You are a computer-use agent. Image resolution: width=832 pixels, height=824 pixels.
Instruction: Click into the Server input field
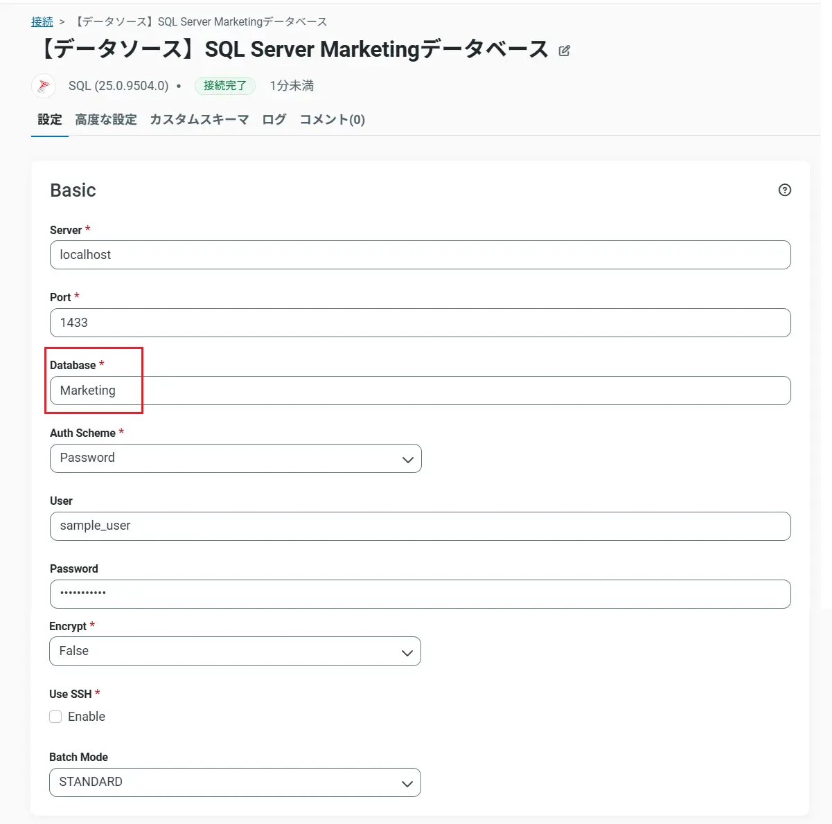420,255
